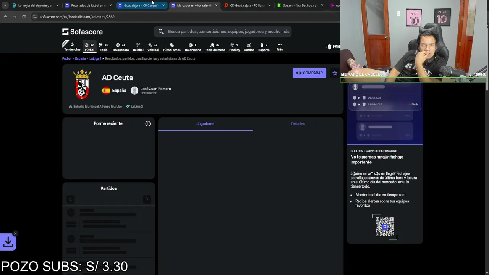489x275 pixels.
Task: Close the Kick Dashboard tab
Action: (x=322, y=5)
